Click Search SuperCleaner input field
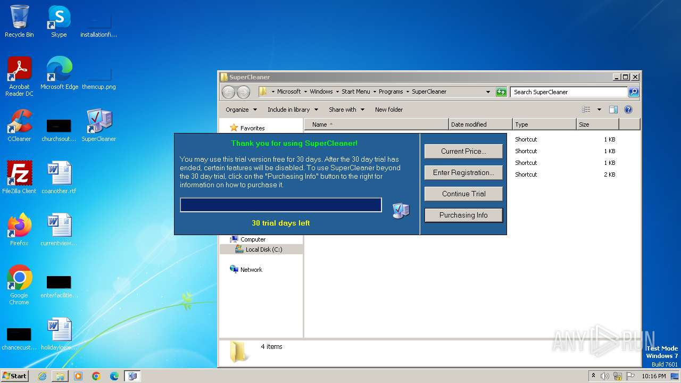 pos(568,92)
